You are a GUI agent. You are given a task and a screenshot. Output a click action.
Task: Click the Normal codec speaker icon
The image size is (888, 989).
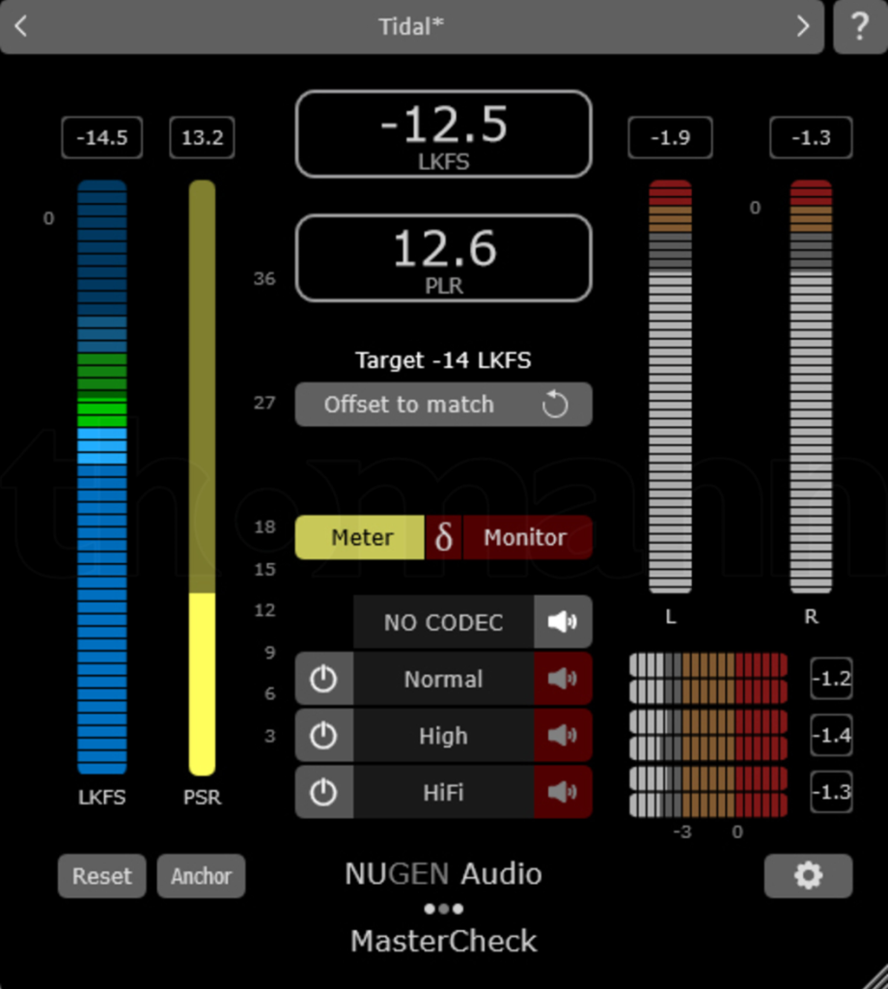[563, 679]
